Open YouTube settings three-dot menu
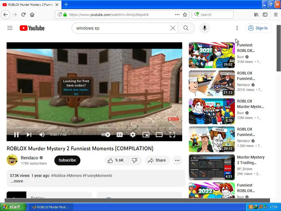The image size is (281, 211). click(x=237, y=28)
